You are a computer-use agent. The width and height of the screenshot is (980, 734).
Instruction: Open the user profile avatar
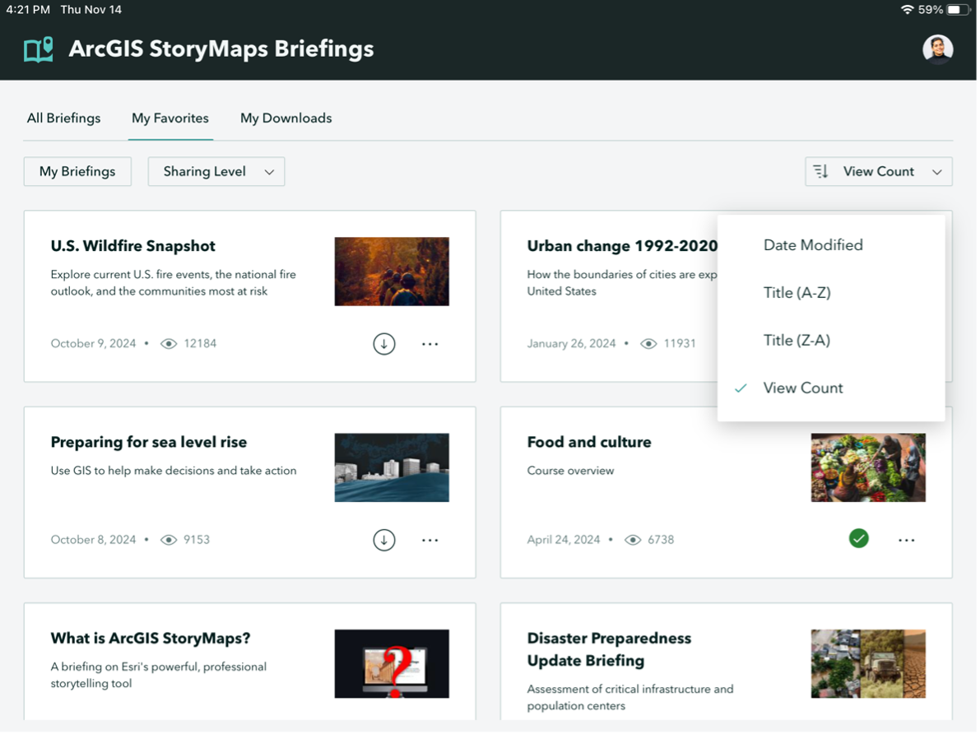937,49
